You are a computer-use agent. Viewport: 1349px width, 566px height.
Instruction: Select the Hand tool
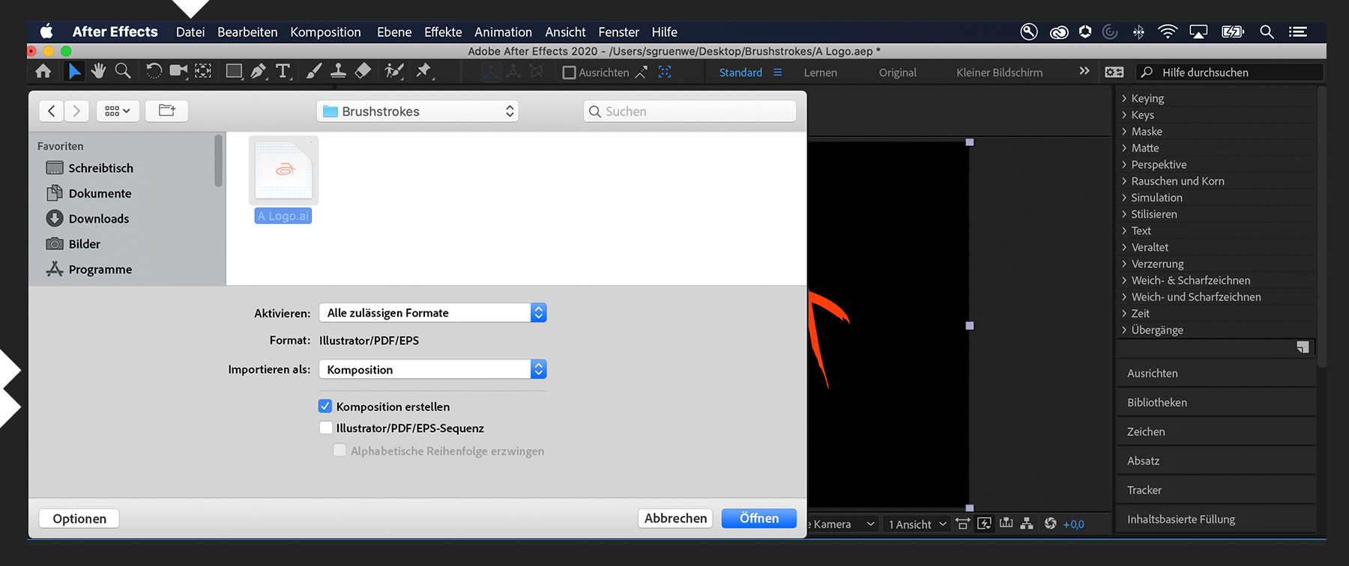98,71
